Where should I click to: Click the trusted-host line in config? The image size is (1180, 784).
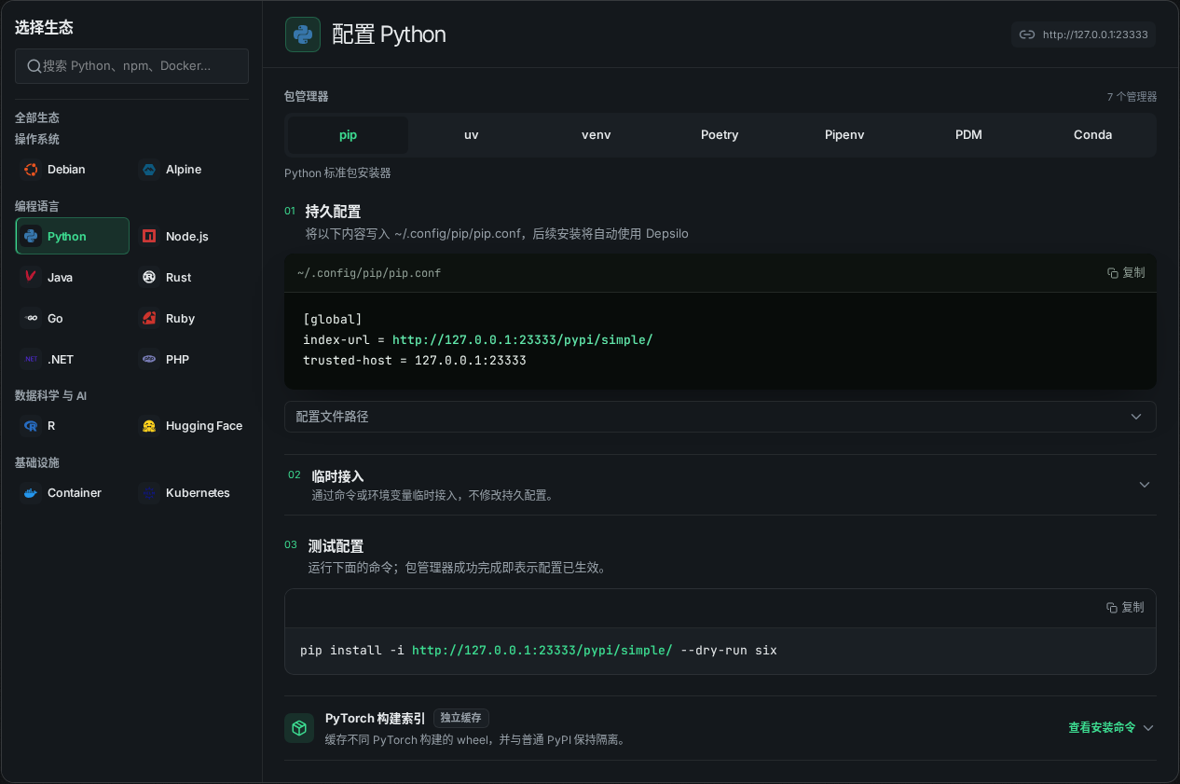point(415,361)
